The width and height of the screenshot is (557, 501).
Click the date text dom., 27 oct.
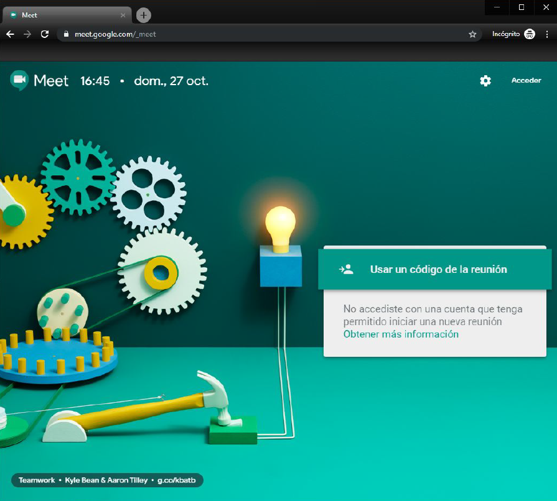[171, 81]
